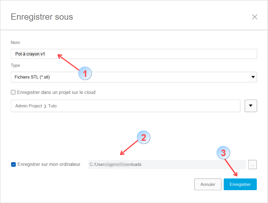Viewport: 268px width, 203px height.
Task: Click the Type field label
Action: coord(15,65)
